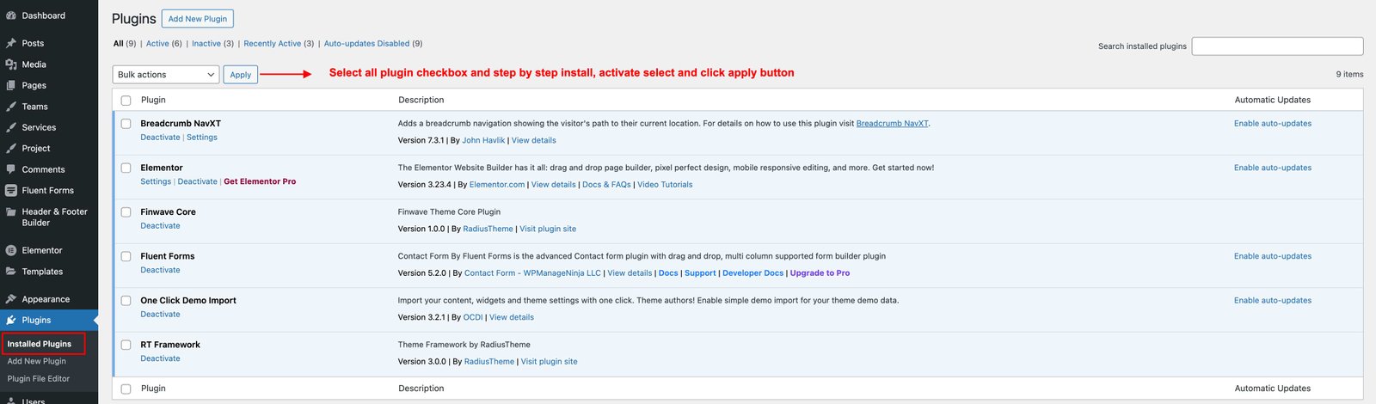Check the Elementor plugin checkbox
Viewport: 1376px width, 404px height.
126,168
